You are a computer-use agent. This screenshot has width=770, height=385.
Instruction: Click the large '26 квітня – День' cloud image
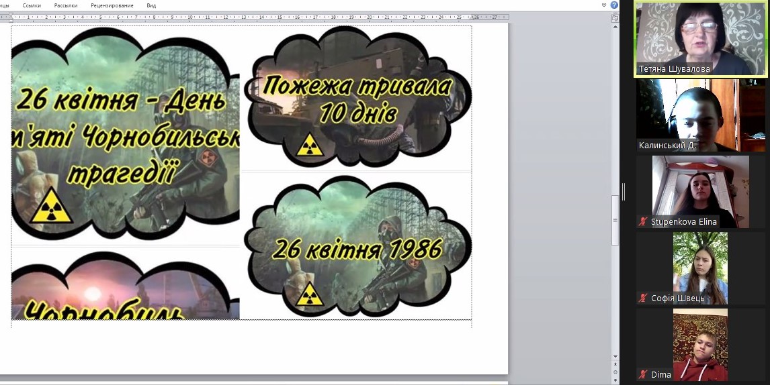pyautogui.click(x=125, y=135)
